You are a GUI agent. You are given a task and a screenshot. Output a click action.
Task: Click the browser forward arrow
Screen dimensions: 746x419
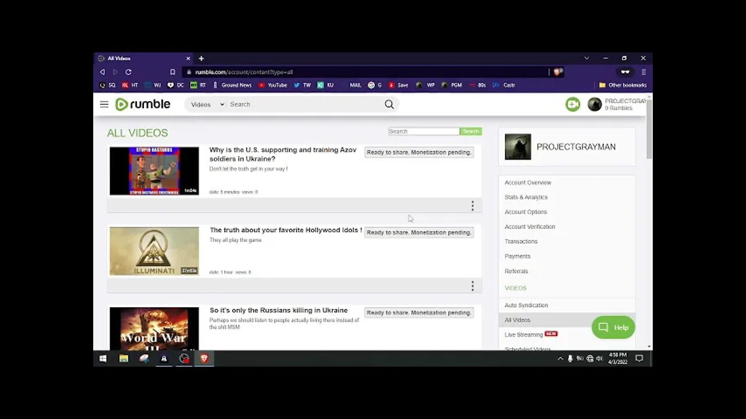click(x=115, y=72)
